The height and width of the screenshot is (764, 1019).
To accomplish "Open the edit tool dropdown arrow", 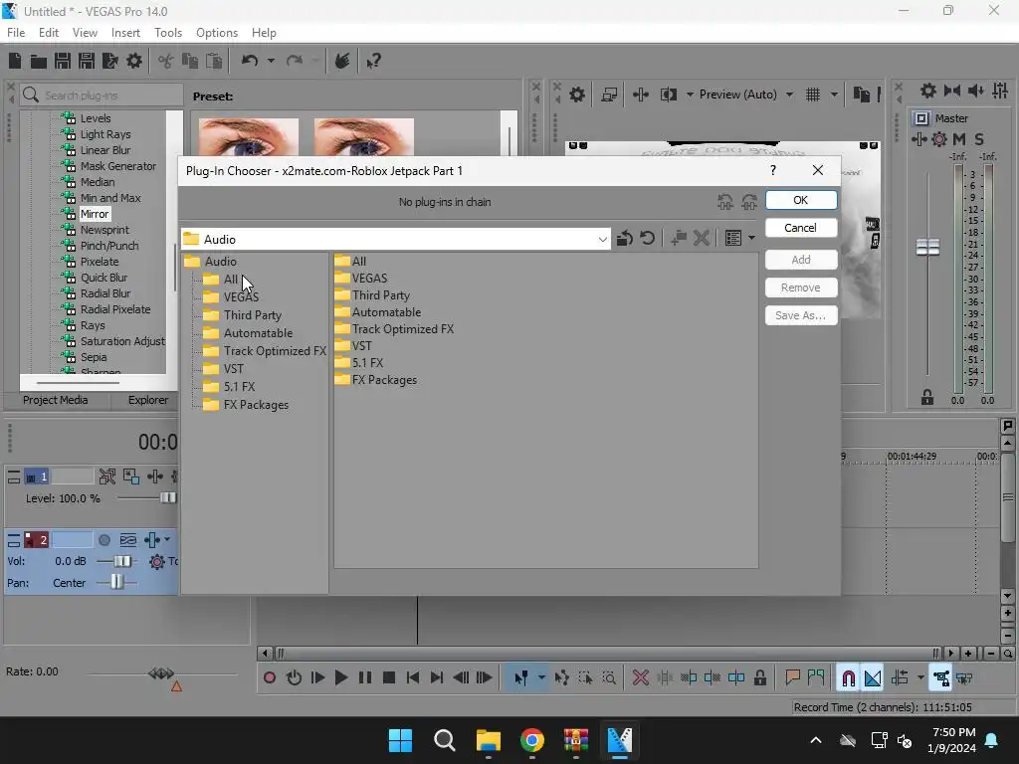I will 541,678.
